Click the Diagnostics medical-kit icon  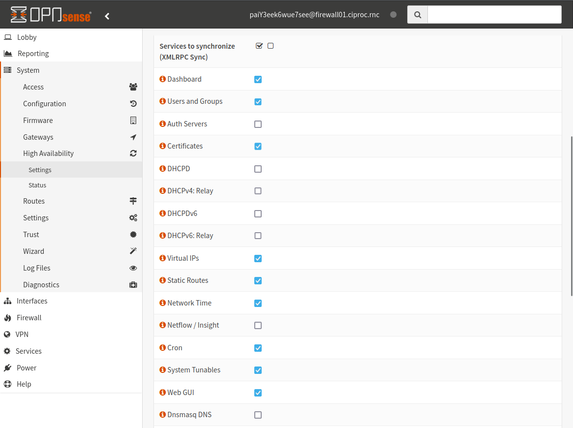tap(133, 284)
